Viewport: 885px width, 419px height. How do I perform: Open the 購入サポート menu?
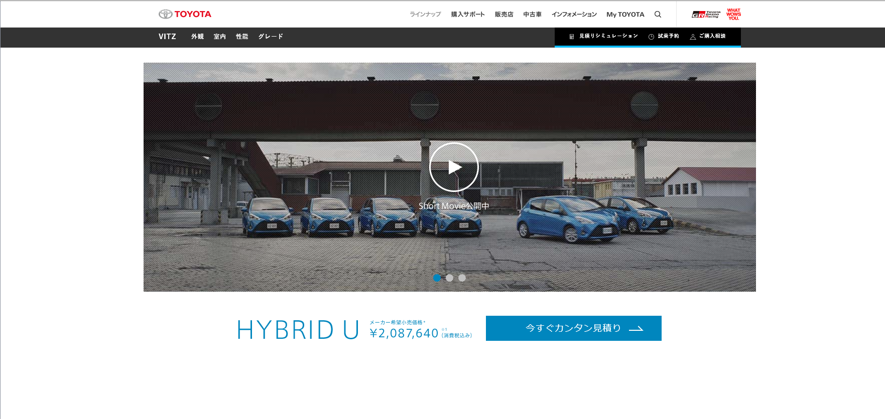468,15
